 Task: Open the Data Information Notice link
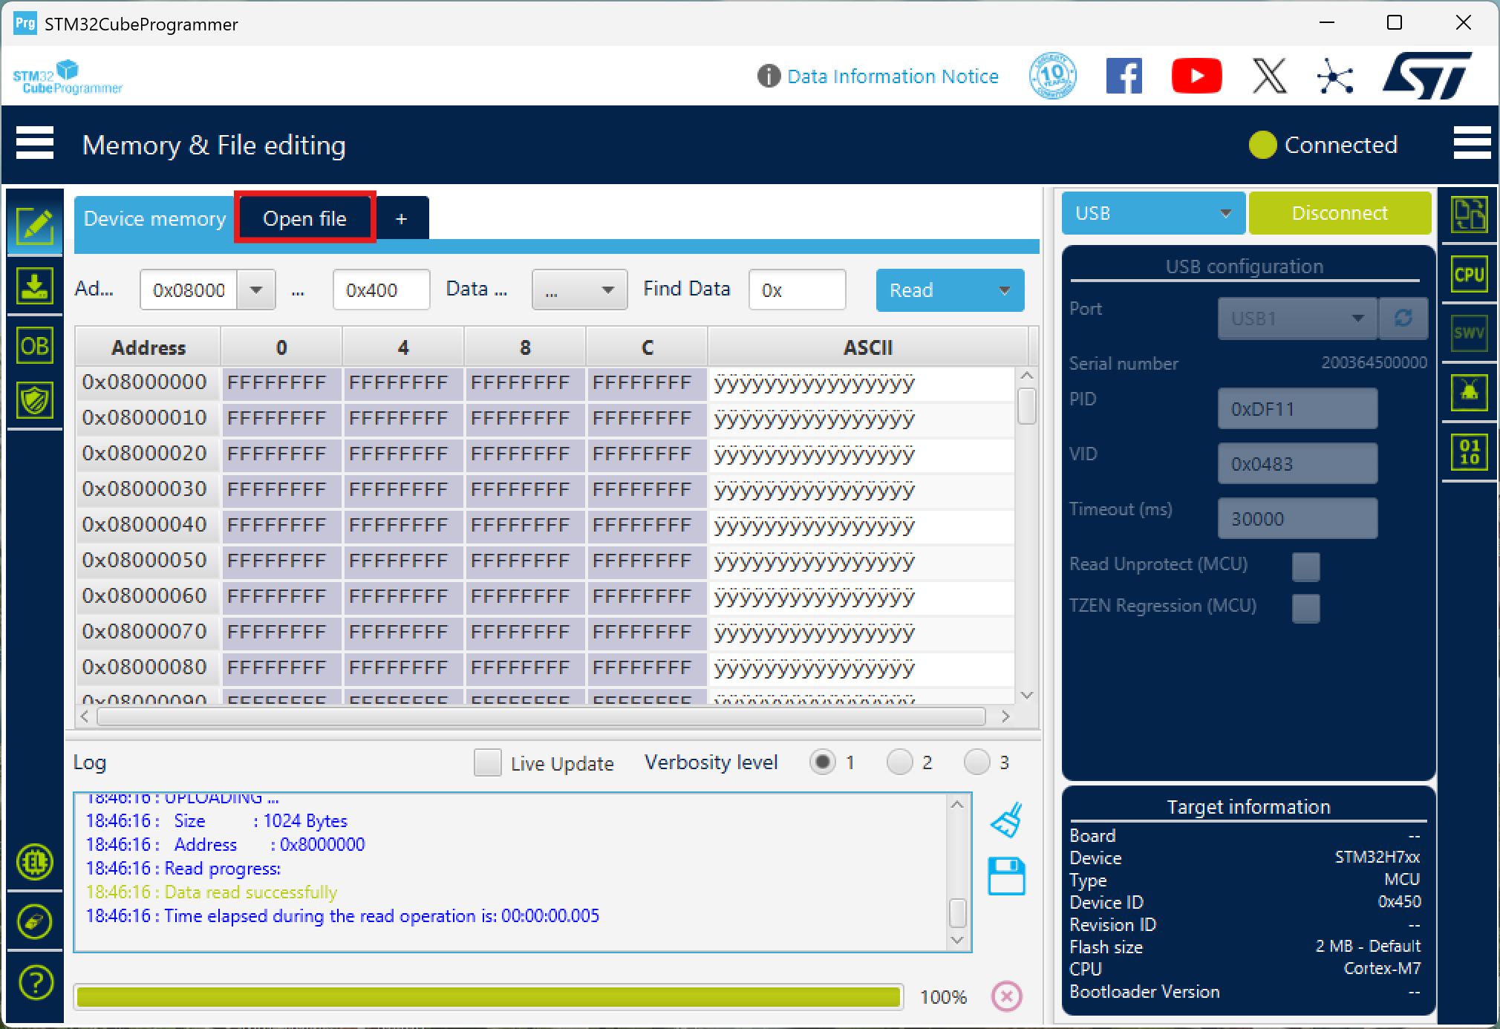[x=892, y=76]
